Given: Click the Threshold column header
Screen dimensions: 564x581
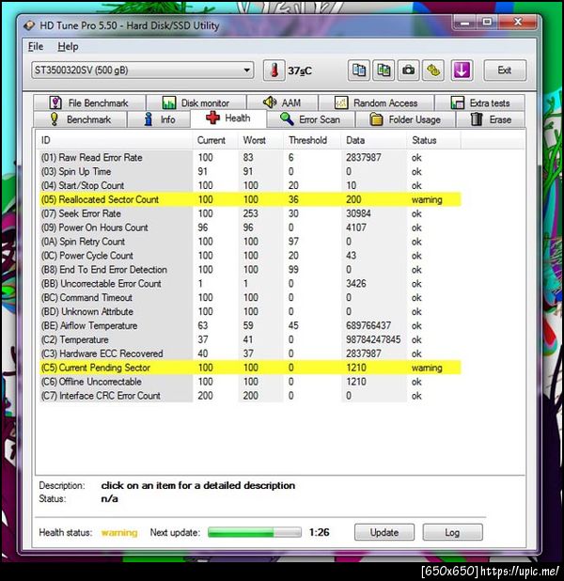Looking at the screenshot, I should pos(312,140).
